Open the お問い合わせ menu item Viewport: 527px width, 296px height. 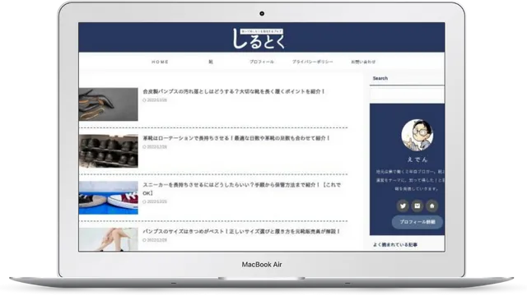(x=363, y=62)
